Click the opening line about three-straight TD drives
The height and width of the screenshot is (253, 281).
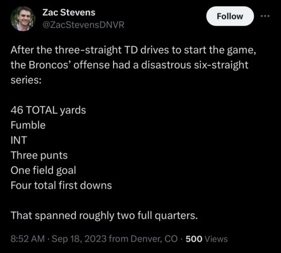(133, 50)
